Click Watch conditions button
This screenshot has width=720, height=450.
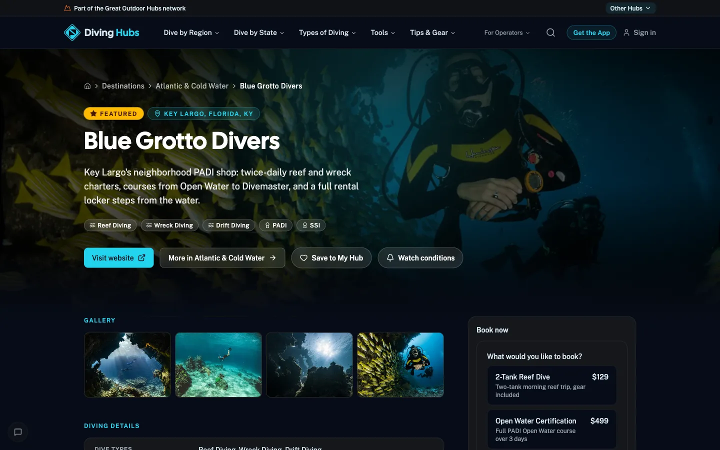pyautogui.click(x=420, y=258)
